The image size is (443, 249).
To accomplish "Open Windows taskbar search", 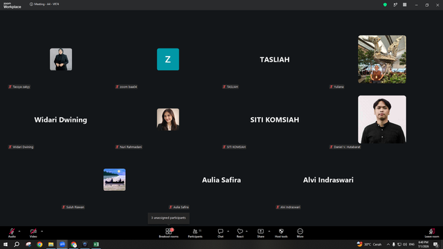I will [17, 244].
